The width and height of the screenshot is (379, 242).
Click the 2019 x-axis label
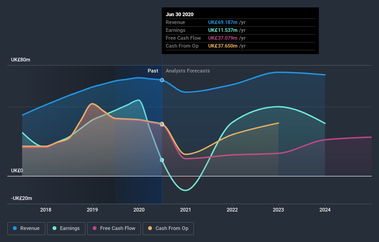pyautogui.click(x=92, y=210)
